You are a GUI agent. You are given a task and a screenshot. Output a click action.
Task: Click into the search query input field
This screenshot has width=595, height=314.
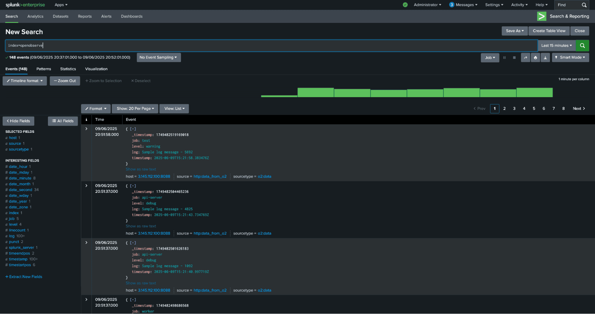(x=268, y=45)
